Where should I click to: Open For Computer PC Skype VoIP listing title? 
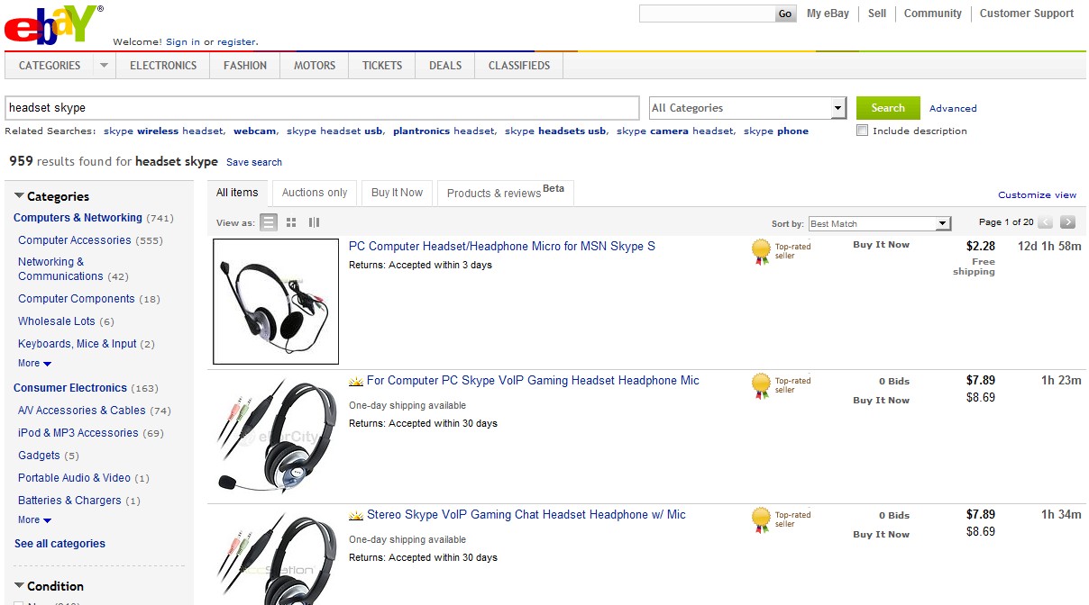click(533, 381)
